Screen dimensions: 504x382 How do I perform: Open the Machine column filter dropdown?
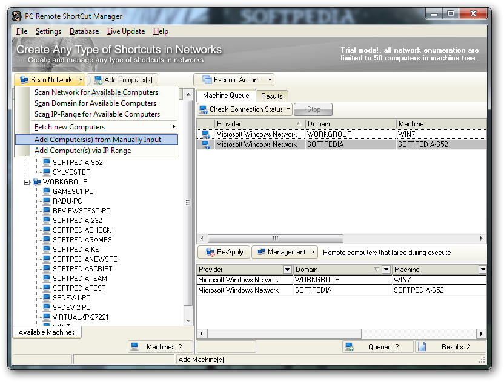point(482,270)
